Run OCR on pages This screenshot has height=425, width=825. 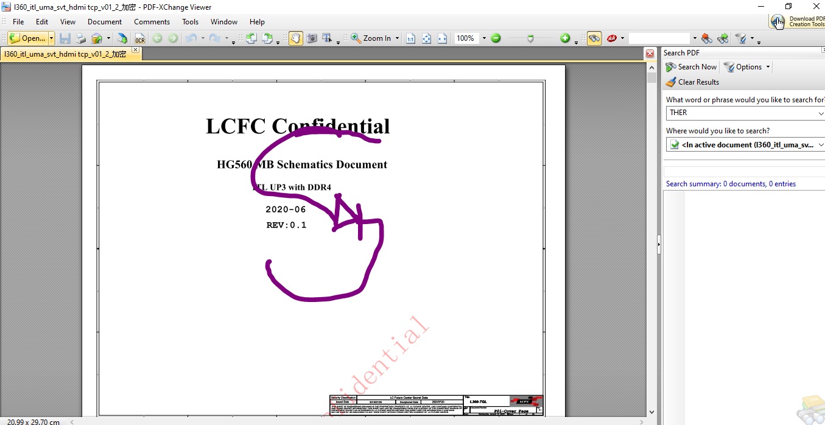pyautogui.click(x=140, y=38)
